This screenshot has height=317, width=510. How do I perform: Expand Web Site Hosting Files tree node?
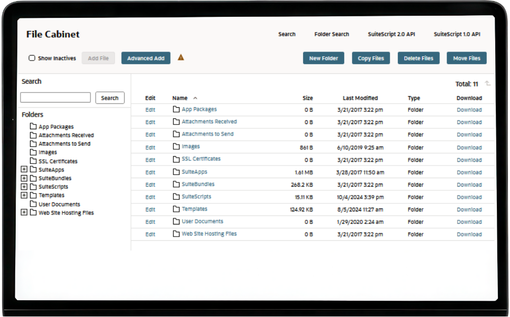(x=24, y=212)
